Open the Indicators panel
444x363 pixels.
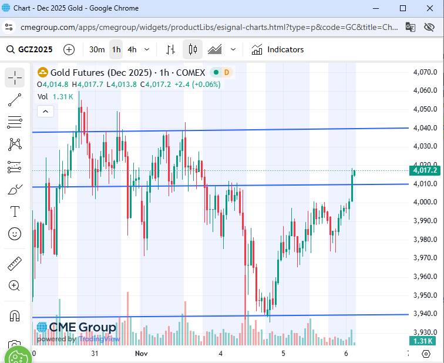coord(278,49)
